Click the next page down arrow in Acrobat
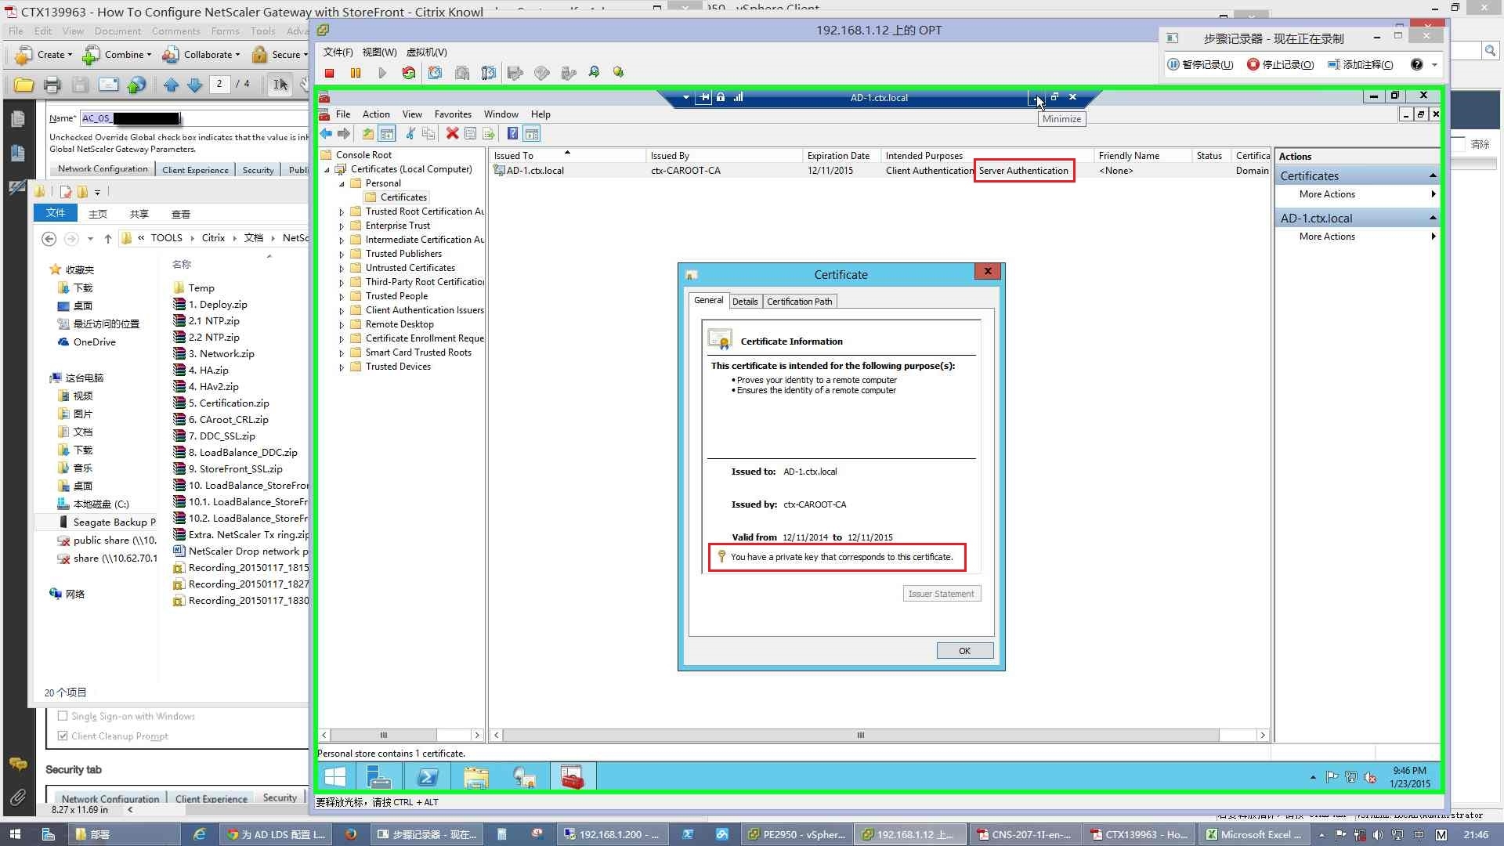 pyautogui.click(x=195, y=85)
